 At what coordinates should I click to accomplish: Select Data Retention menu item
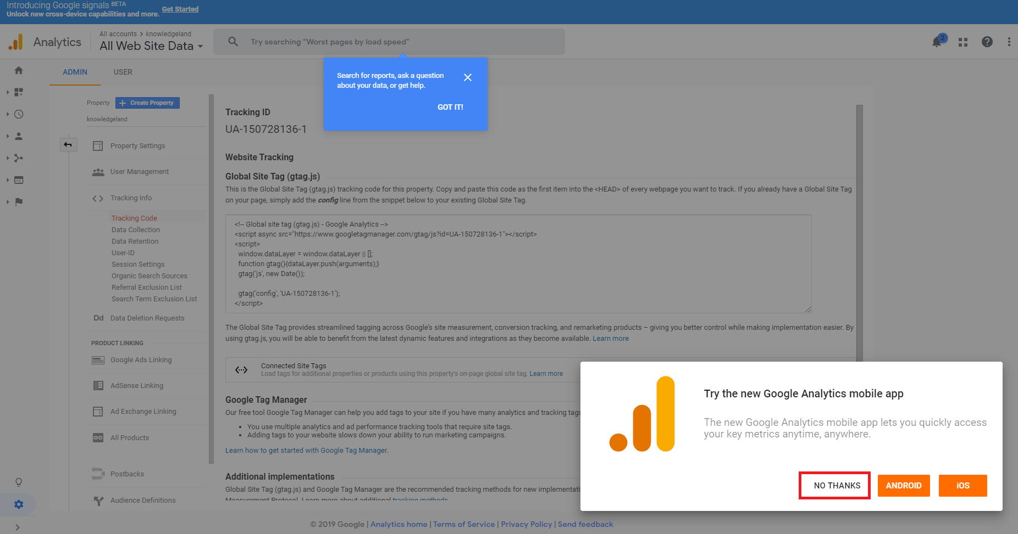[x=135, y=241]
